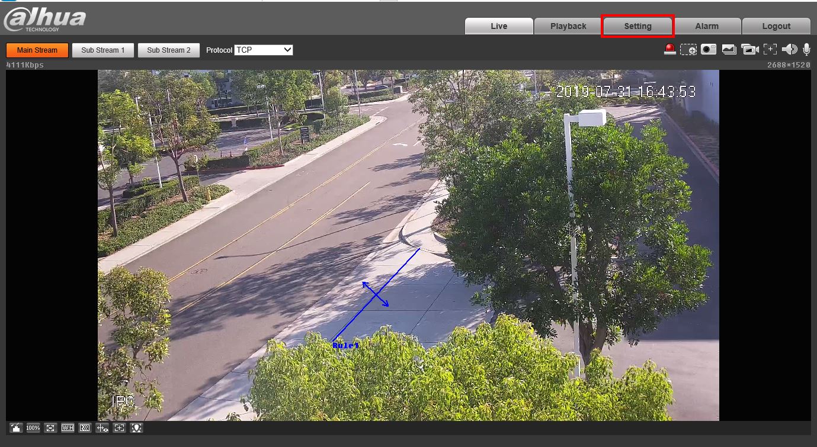This screenshot has width=817, height=447.
Task: Click the Dahua Technology logo
Action: pyautogui.click(x=45, y=20)
